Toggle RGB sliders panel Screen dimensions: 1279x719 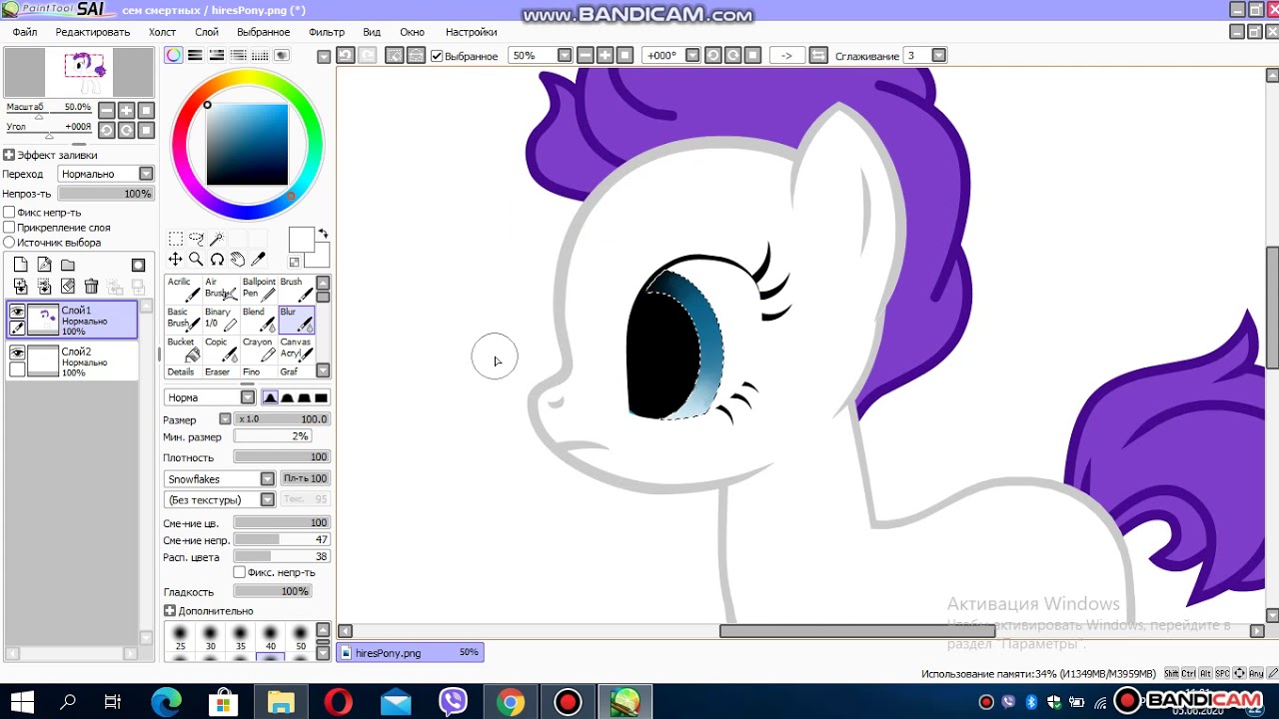195,56
